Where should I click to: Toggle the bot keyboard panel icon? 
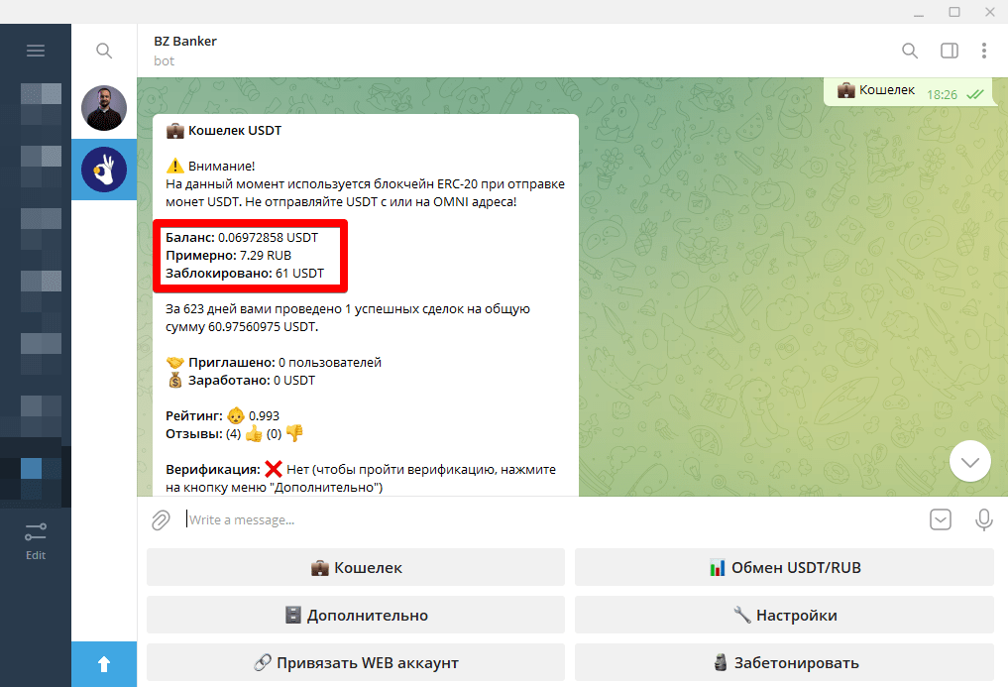[941, 519]
